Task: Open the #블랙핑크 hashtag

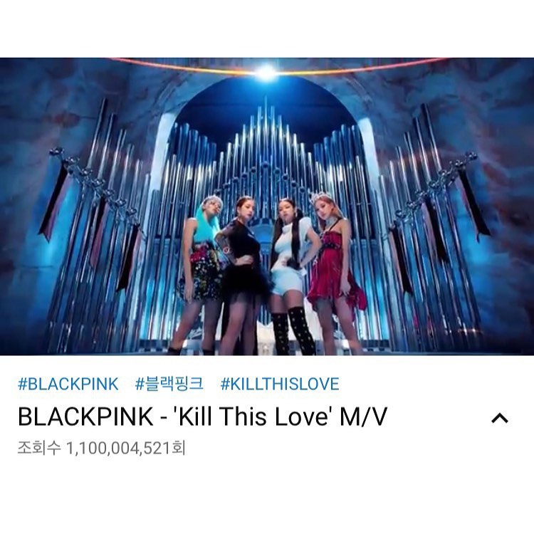Action: tap(169, 384)
